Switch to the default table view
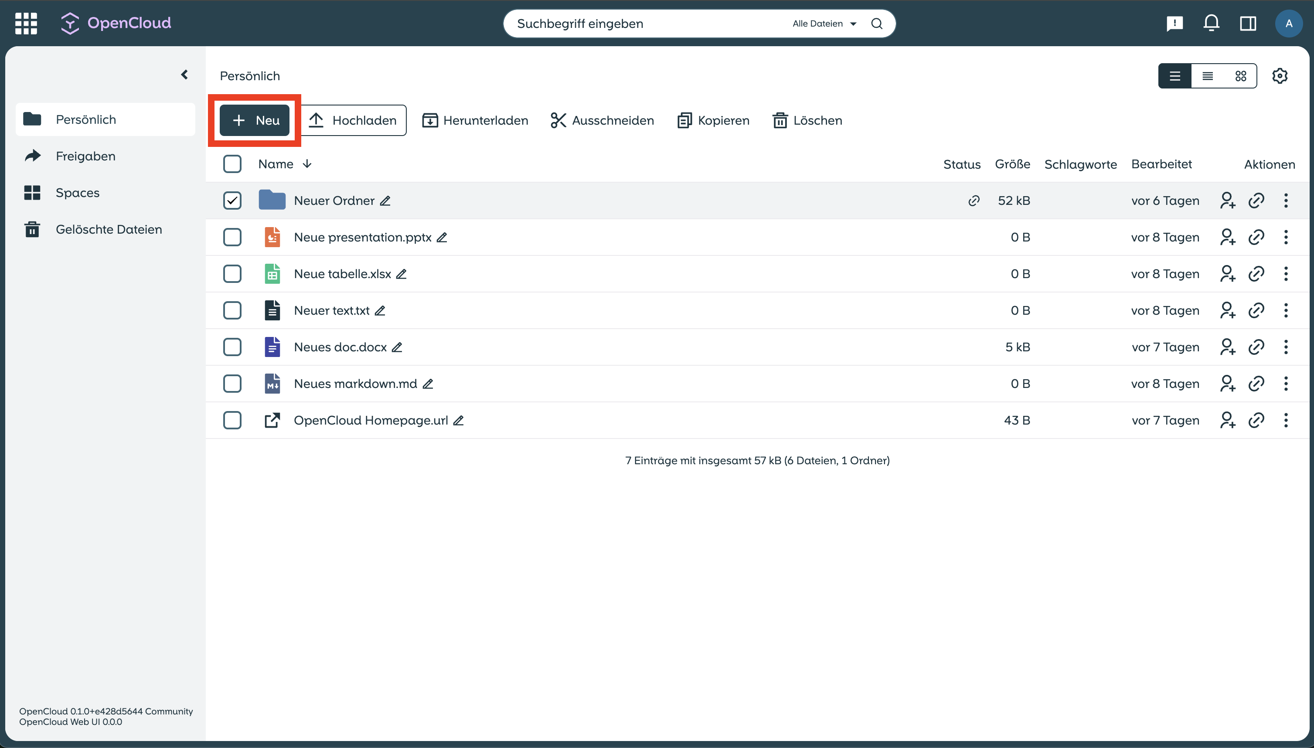Image resolution: width=1314 pixels, height=748 pixels. [1175, 76]
